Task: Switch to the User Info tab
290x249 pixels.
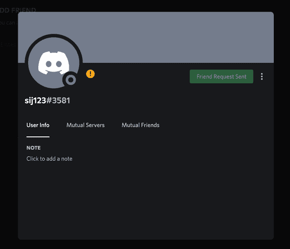Action: coord(38,125)
